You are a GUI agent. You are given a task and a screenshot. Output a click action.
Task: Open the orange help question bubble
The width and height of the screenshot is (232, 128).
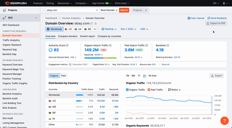[x=224, y=121]
